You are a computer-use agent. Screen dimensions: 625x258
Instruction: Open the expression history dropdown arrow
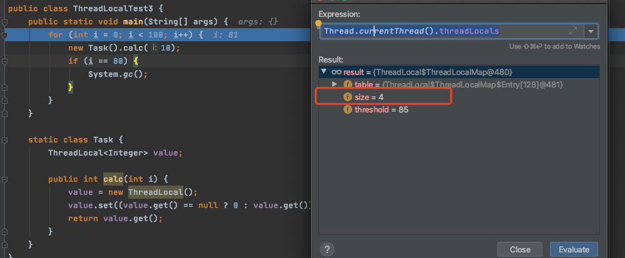click(x=591, y=31)
